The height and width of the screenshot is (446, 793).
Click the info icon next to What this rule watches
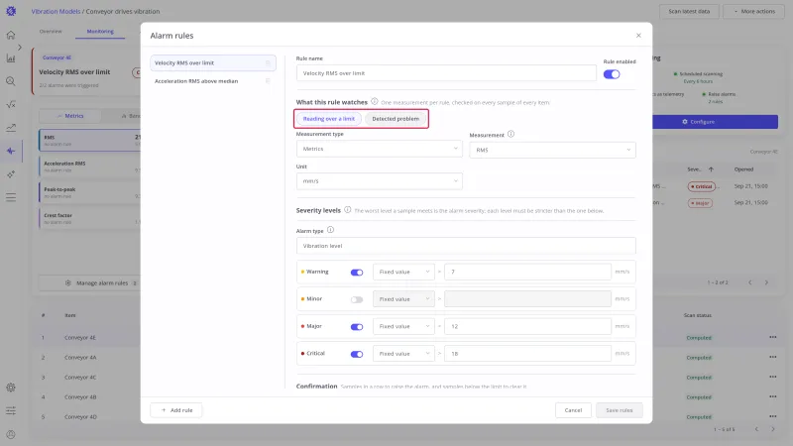tap(375, 102)
